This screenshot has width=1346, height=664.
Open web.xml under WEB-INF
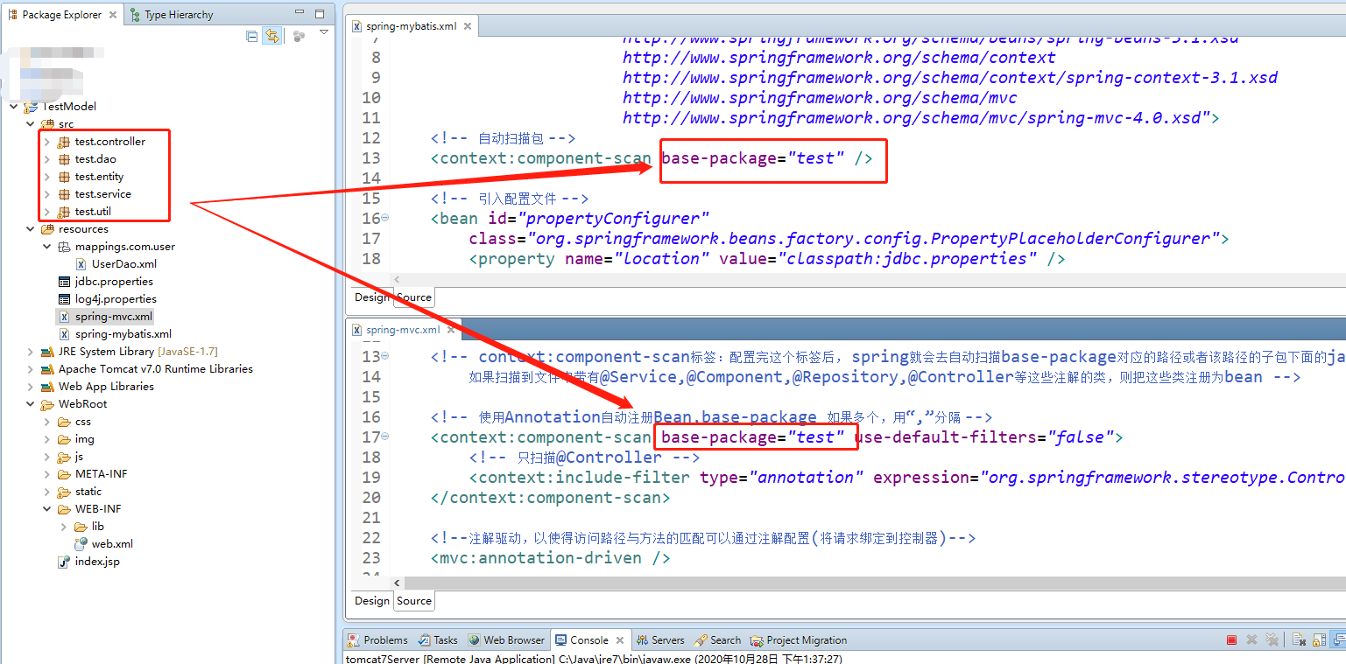tap(112, 543)
